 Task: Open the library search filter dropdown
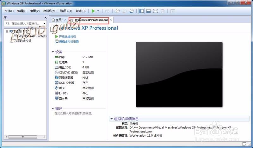pos(44,24)
